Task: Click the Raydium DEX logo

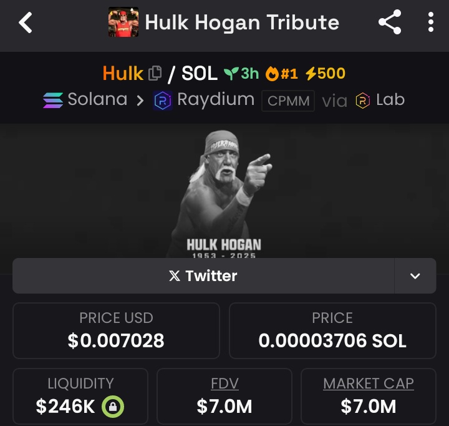Action: coord(163,101)
